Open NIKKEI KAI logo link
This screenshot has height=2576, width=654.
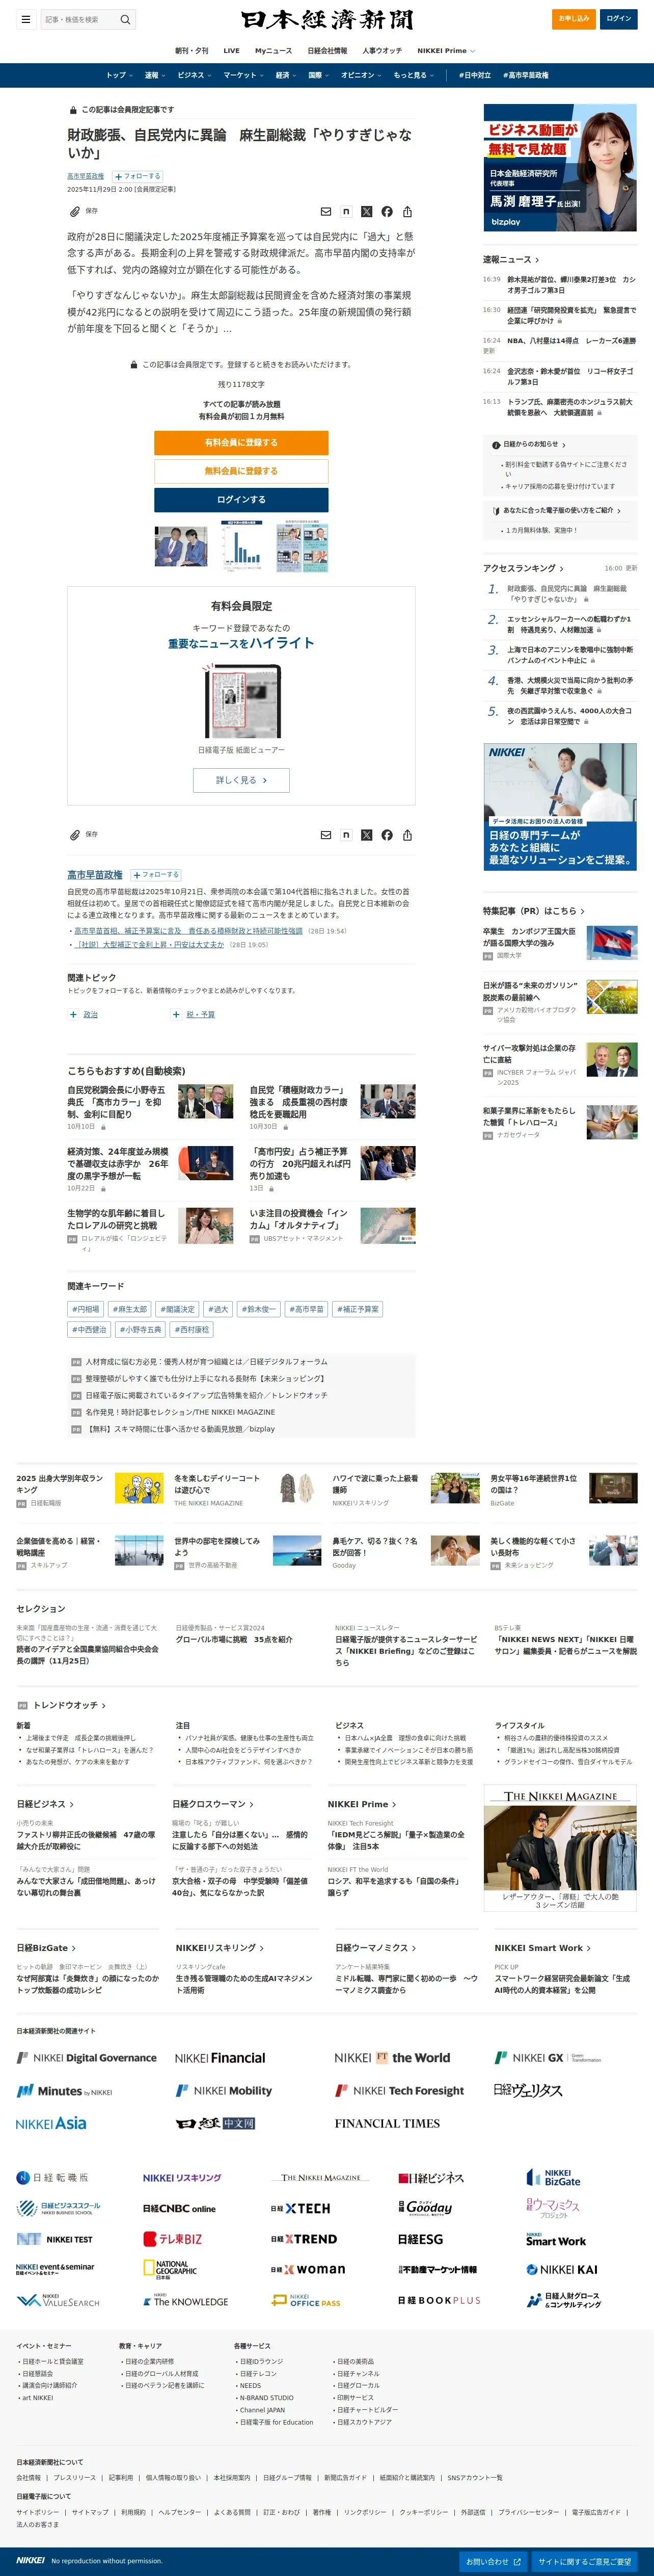562,2269
